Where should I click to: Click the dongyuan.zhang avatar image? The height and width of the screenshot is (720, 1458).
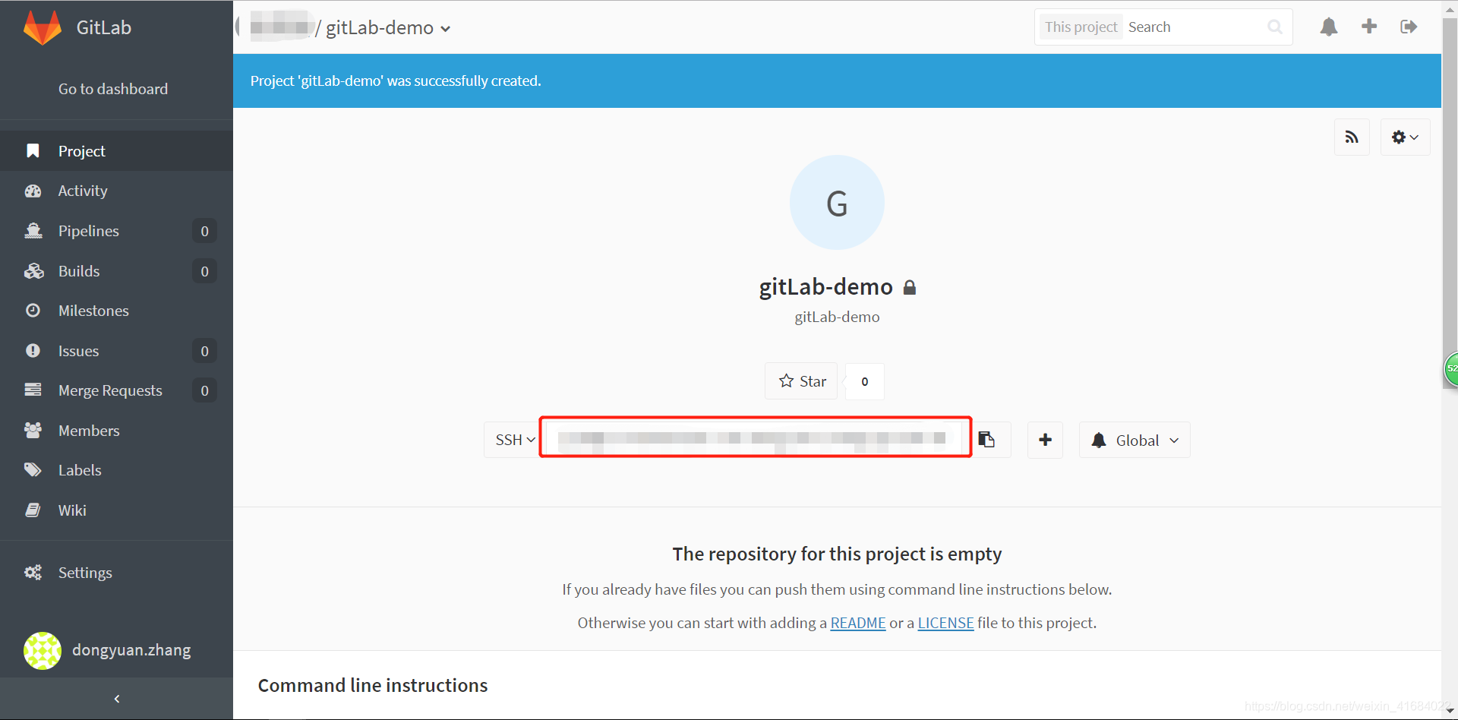[x=43, y=651]
